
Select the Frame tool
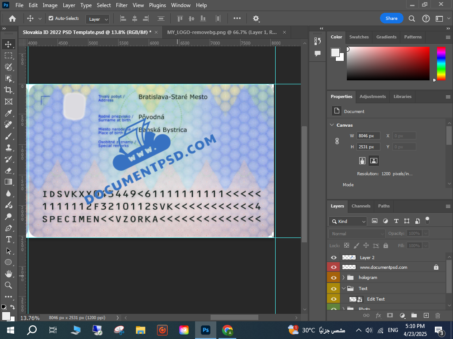pyautogui.click(x=8, y=102)
